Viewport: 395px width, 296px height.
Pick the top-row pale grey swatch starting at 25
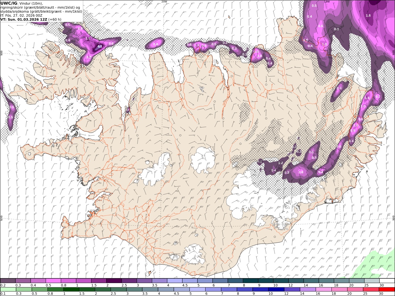[x=372, y=281]
